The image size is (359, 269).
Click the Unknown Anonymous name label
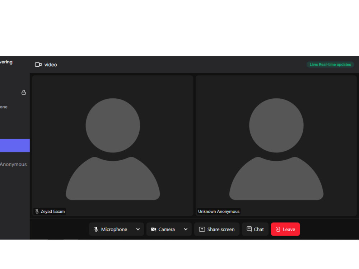point(219,211)
